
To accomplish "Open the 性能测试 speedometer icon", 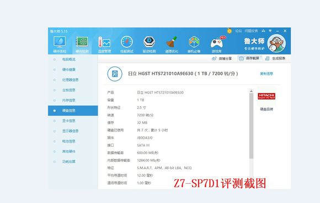I will (127, 42).
